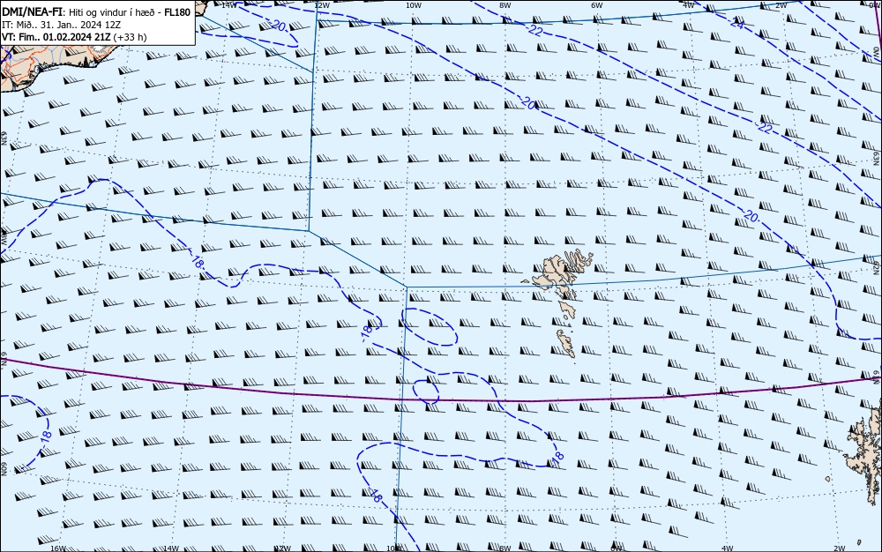
Task: Click the -20 isotherm label near 14W top
Action: pos(278,26)
